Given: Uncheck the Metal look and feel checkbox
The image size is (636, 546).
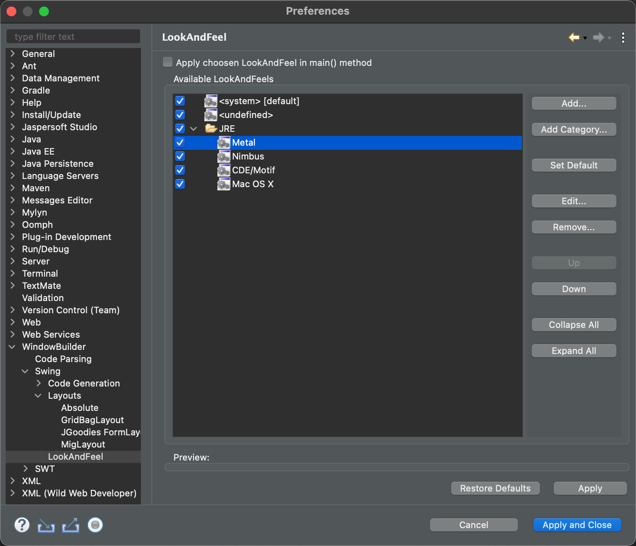Looking at the screenshot, I should coord(180,142).
